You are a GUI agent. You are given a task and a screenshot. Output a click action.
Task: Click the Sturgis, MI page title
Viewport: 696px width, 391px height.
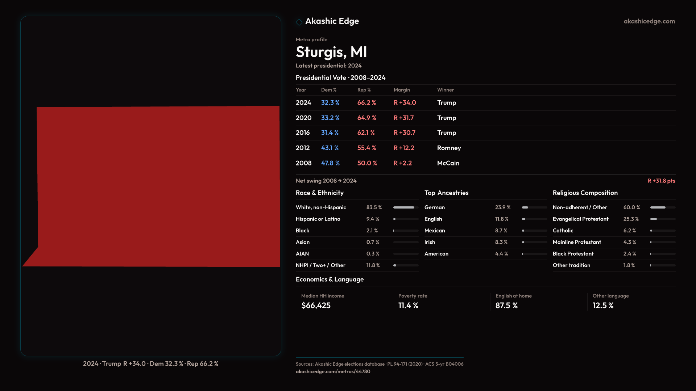point(331,52)
